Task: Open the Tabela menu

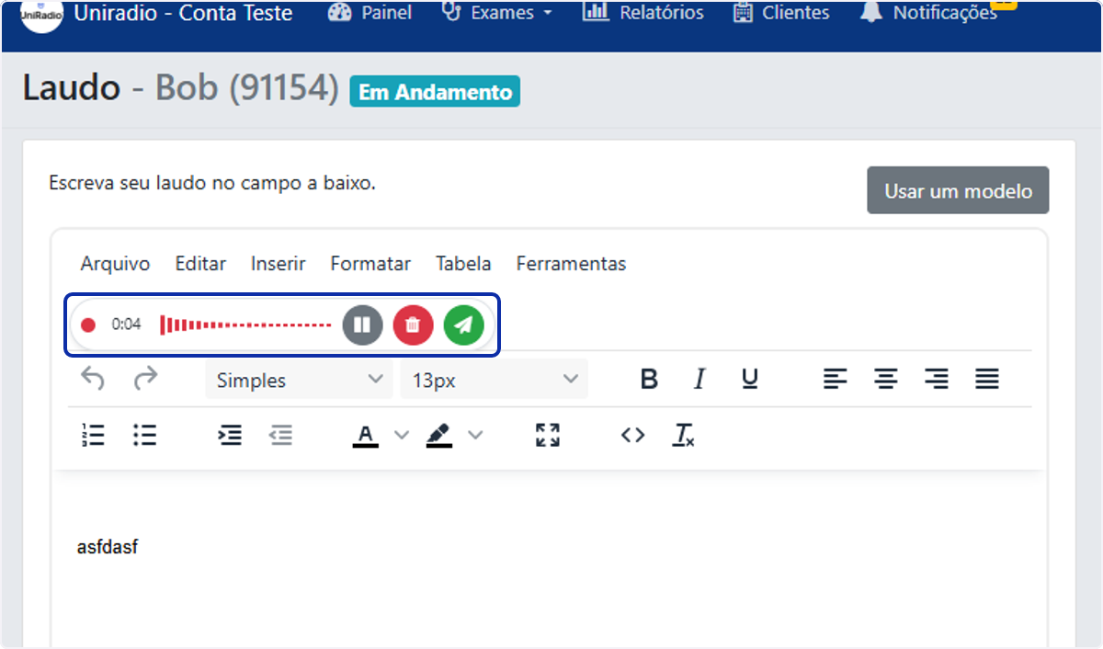Action: coord(463,264)
